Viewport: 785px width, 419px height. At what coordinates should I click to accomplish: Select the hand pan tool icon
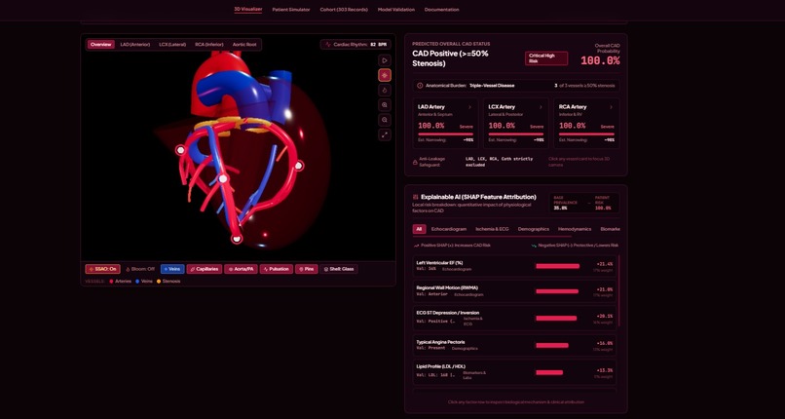[x=385, y=90]
